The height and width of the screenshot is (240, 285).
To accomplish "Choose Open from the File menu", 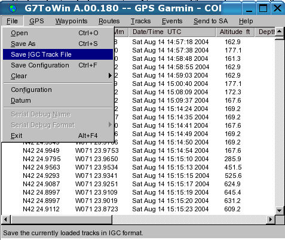I will click(58, 33).
